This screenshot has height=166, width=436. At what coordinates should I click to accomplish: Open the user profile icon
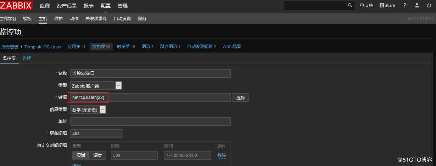tap(417, 5)
